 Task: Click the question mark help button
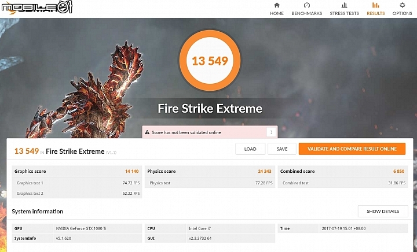[x=271, y=132]
